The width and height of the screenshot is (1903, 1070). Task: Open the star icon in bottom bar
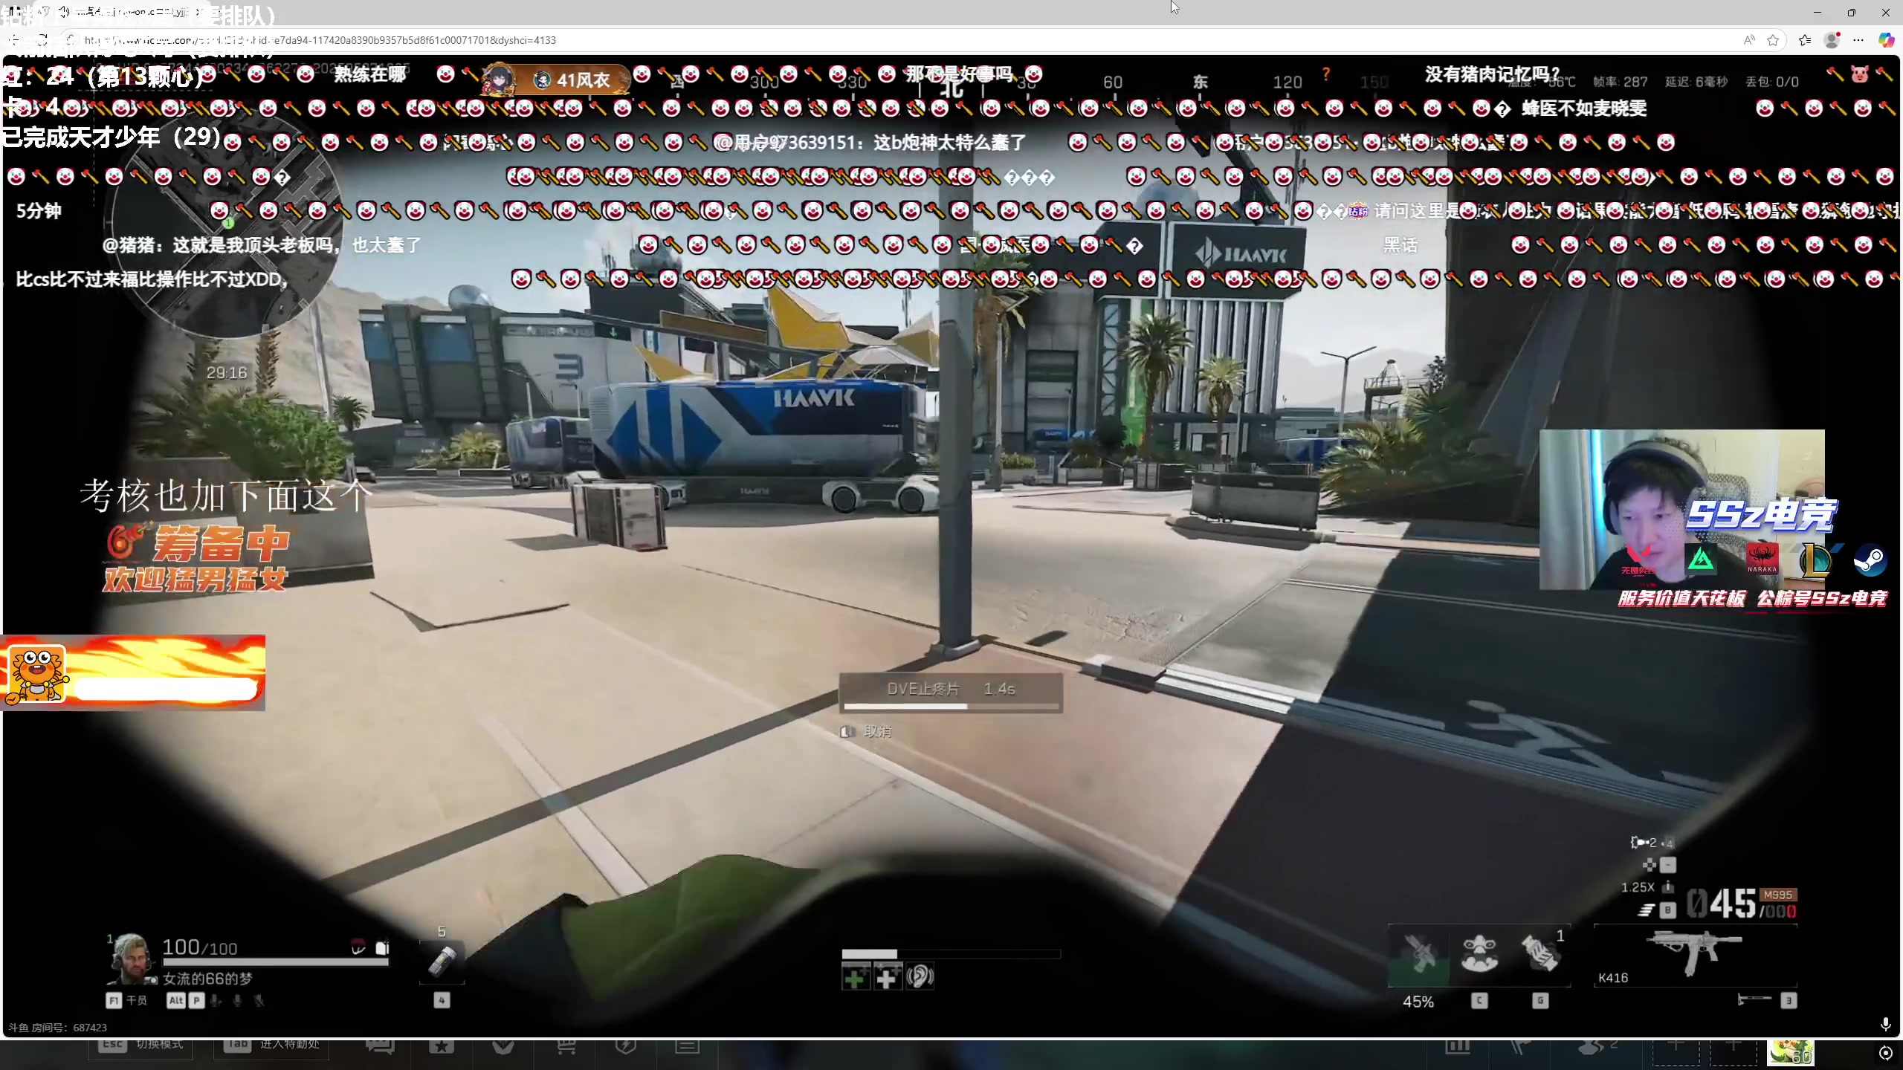click(442, 1048)
